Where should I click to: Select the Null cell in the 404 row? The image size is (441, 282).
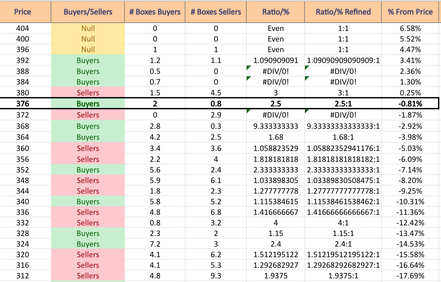pyautogui.click(x=88, y=28)
